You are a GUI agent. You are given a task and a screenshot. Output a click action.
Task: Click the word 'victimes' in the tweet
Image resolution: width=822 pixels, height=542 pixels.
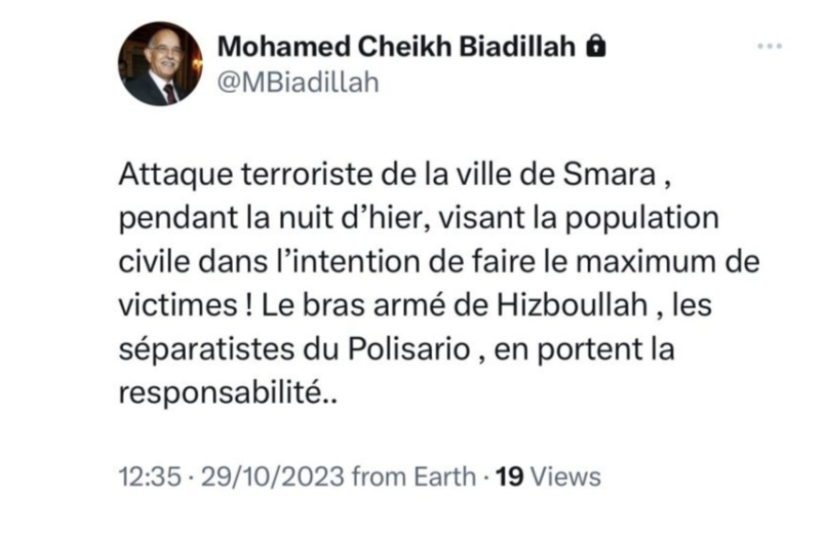coord(178,304)
